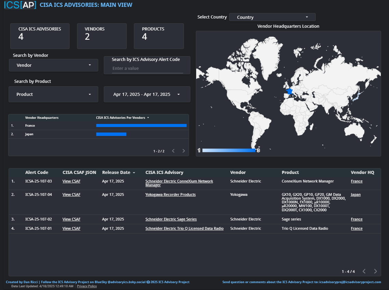The height and width of the screenshot is (290, 389).
Task: Go to next page in vendor headquarters chart
Action: [184, 151]
